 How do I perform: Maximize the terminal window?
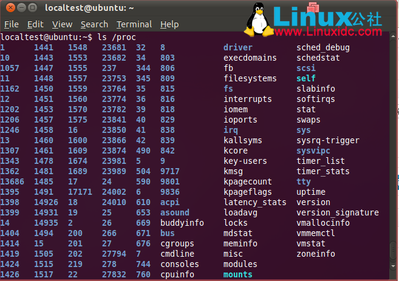tap(33, 8)
